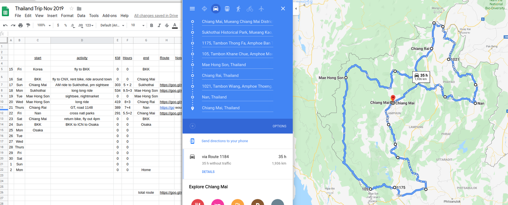This screenshot has height=205, width=508.
Task: Open the font size 10 dropdown
Action: (137, 25)
